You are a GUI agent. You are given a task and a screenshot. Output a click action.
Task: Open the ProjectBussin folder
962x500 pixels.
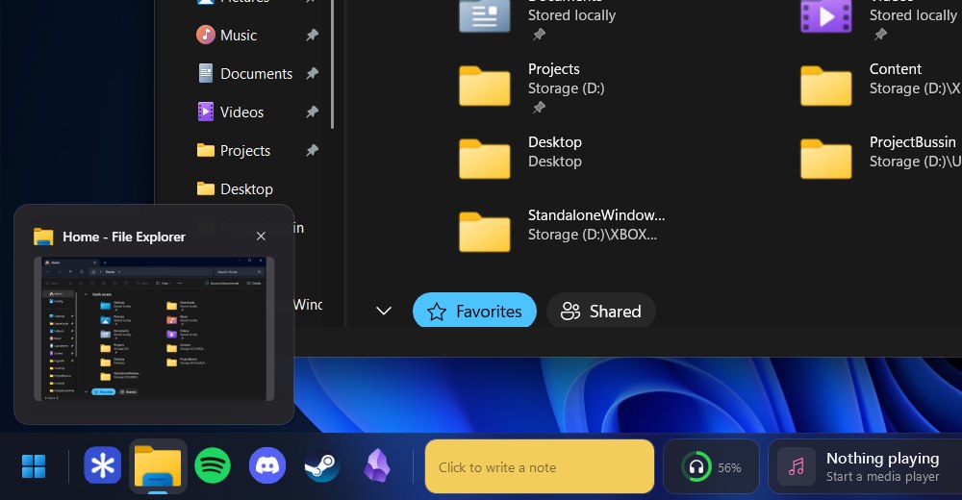click(x=825, y=160)
